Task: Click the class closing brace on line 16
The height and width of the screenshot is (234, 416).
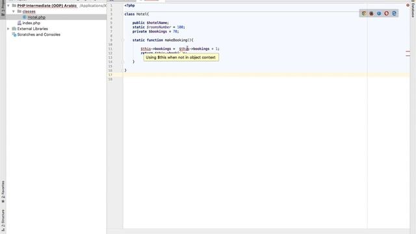Action: coord(125,70)
